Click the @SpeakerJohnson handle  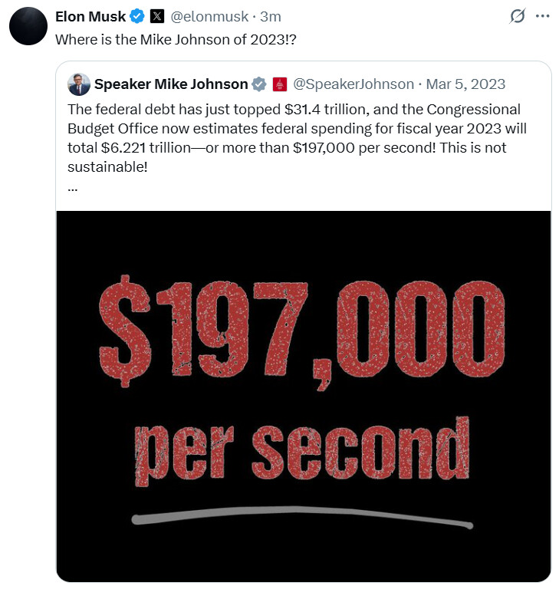353,84
